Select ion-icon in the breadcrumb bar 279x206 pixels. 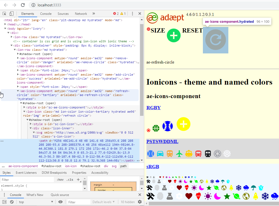71,166
